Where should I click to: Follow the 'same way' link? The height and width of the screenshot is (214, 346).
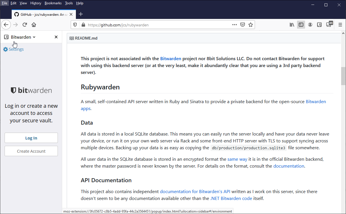pyautogui.click(x=237, y=159)
